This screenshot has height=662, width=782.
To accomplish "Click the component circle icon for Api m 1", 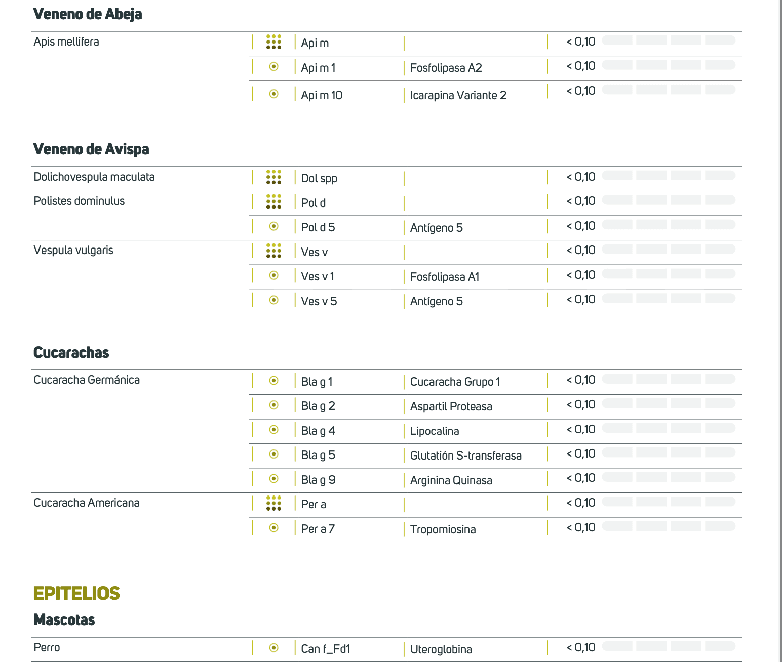I will pos(273,66).
